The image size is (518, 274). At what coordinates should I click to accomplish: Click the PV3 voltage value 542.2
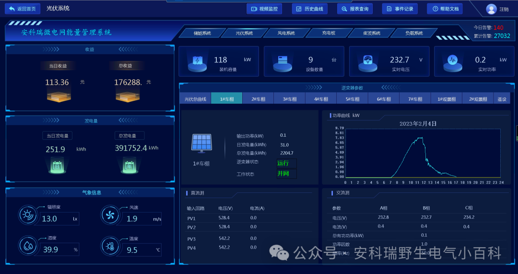coord(224,238)
